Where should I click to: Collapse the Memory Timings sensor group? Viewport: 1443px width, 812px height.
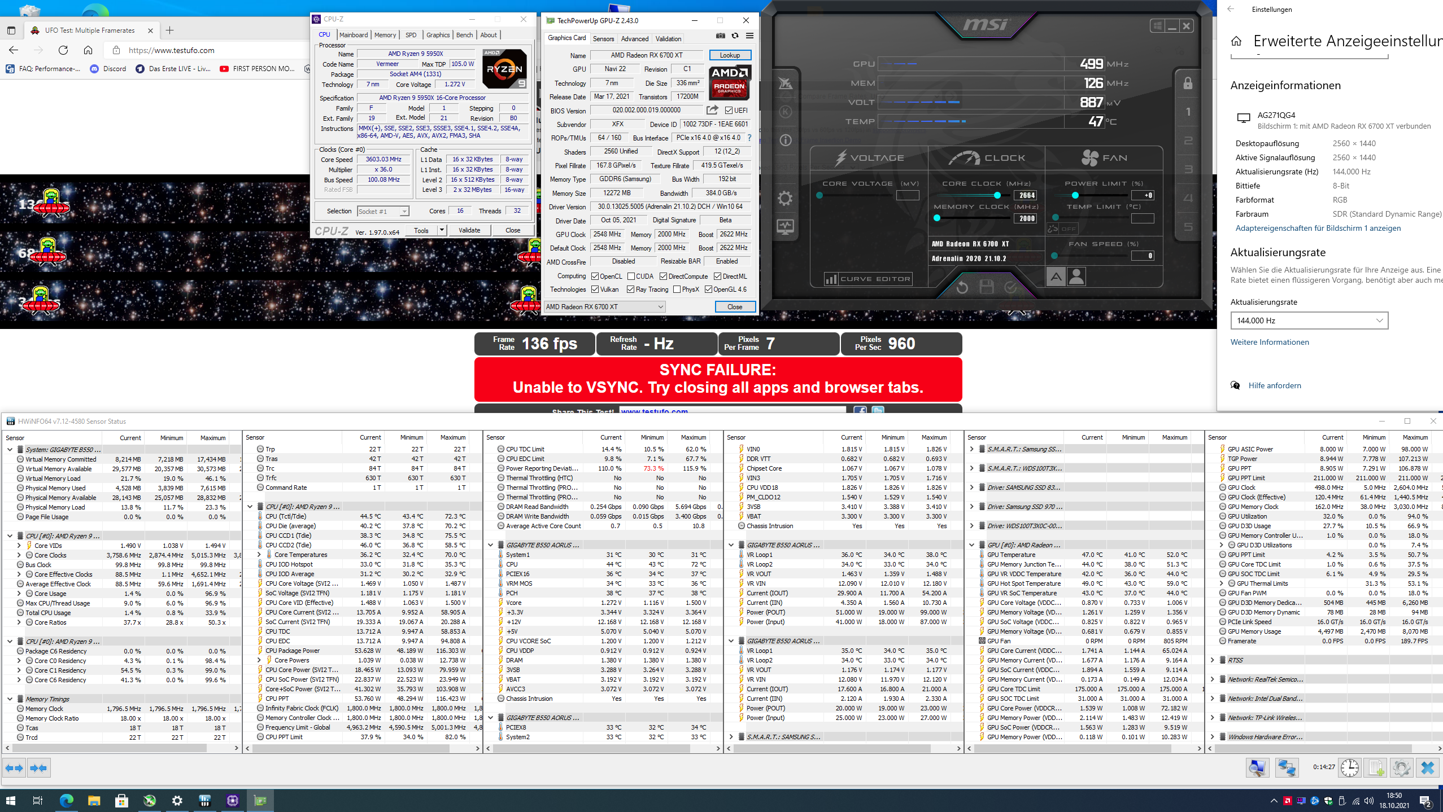pyautogui.click(x=10, y=699)
